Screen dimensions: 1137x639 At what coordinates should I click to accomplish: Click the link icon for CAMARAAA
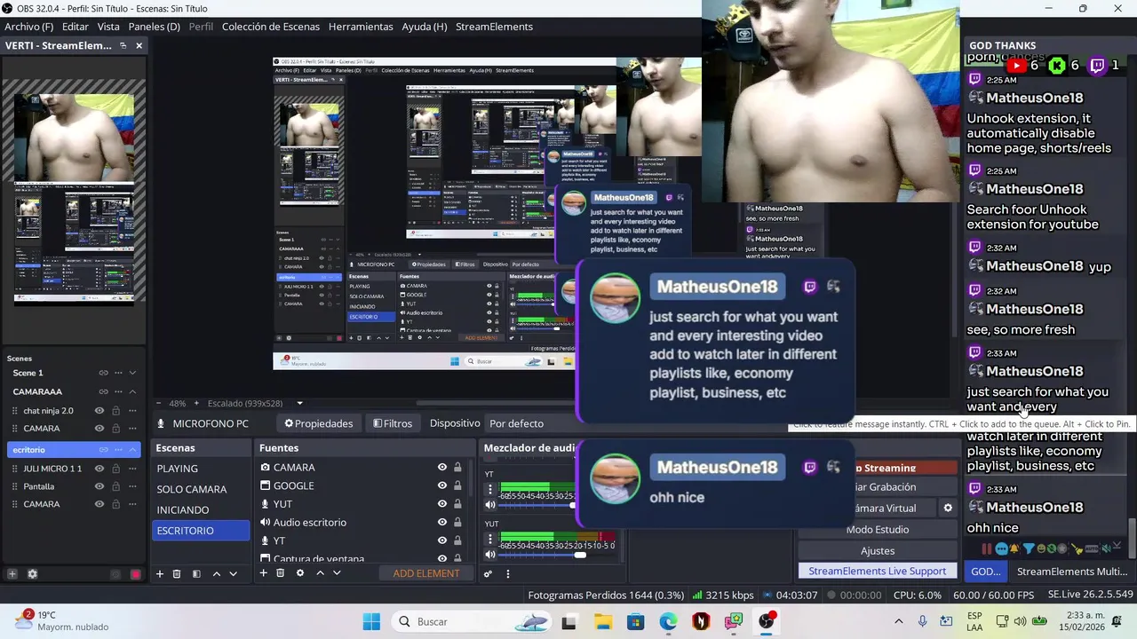click(x=103, y=391)
